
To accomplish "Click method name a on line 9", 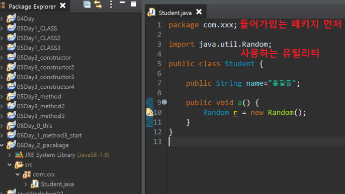I will [x=239, y=103].
